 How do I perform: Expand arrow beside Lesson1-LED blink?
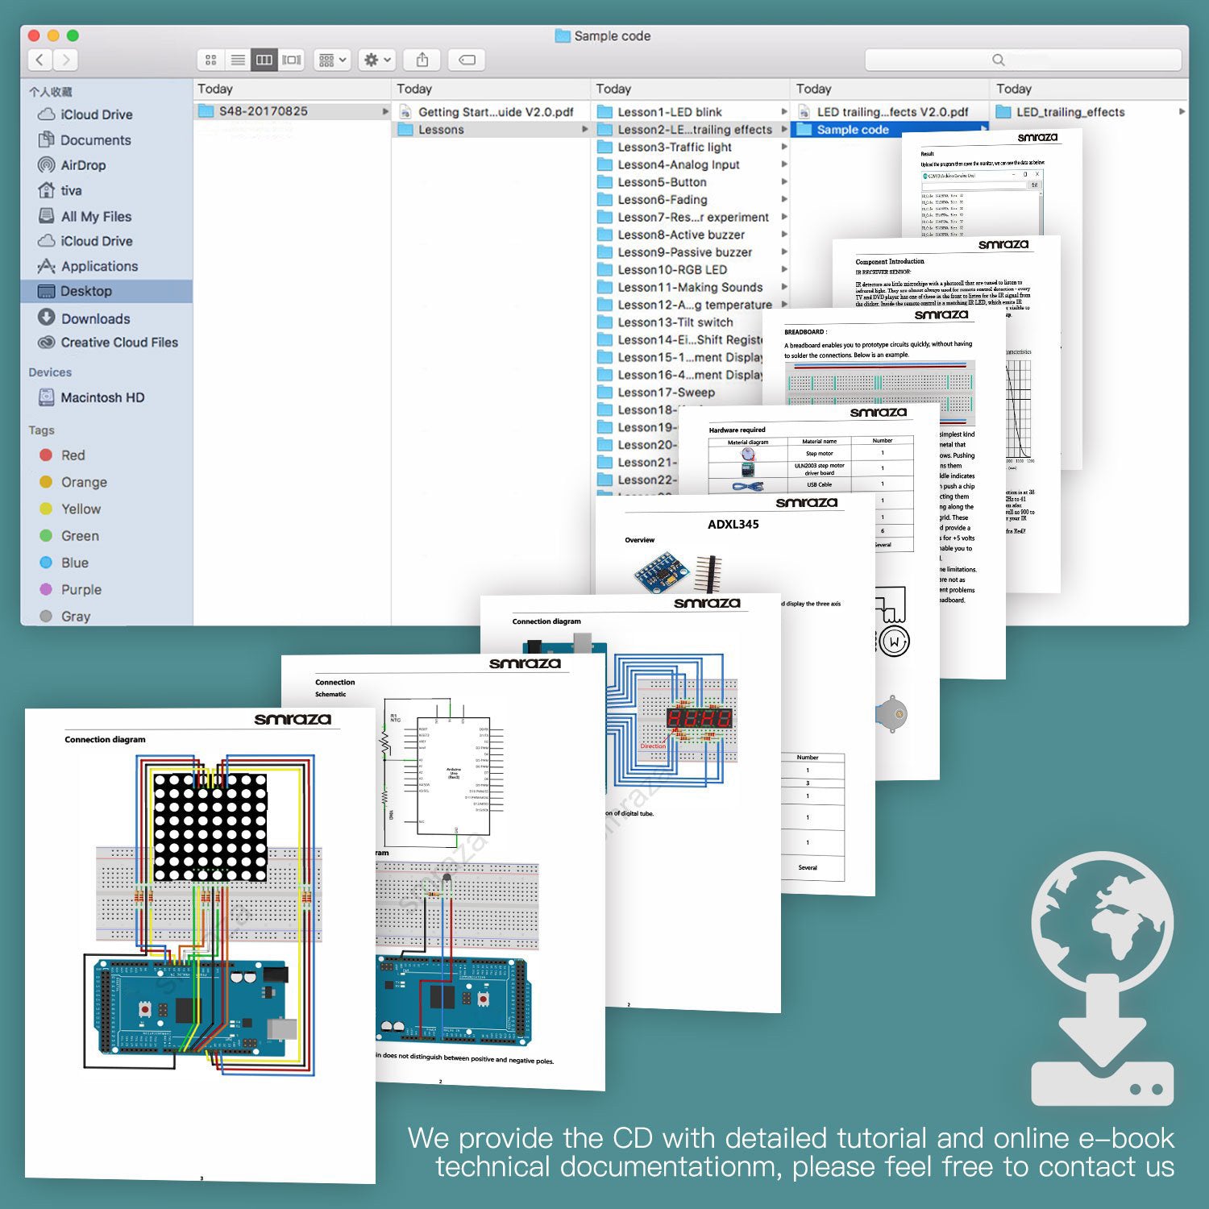tap(784, 111)
